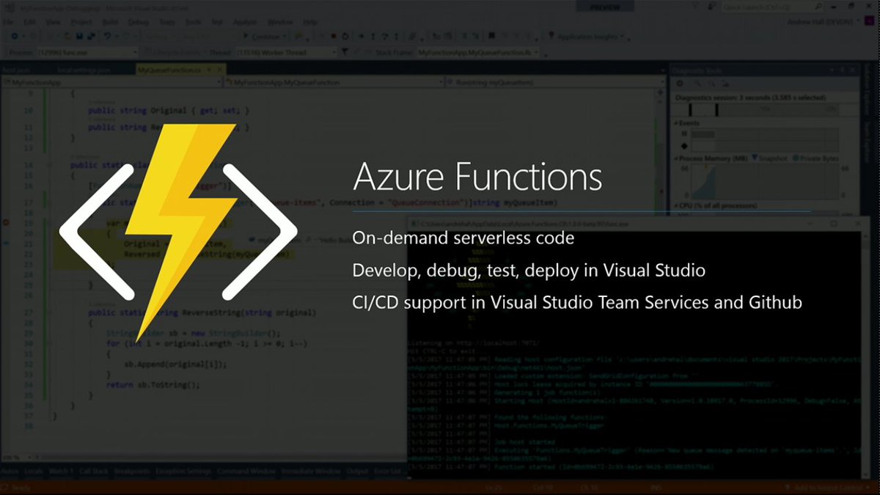The width and height of the screenshot is (880, 495).
Task: Click the thread filter funnel icon
Action: [346, 53]
